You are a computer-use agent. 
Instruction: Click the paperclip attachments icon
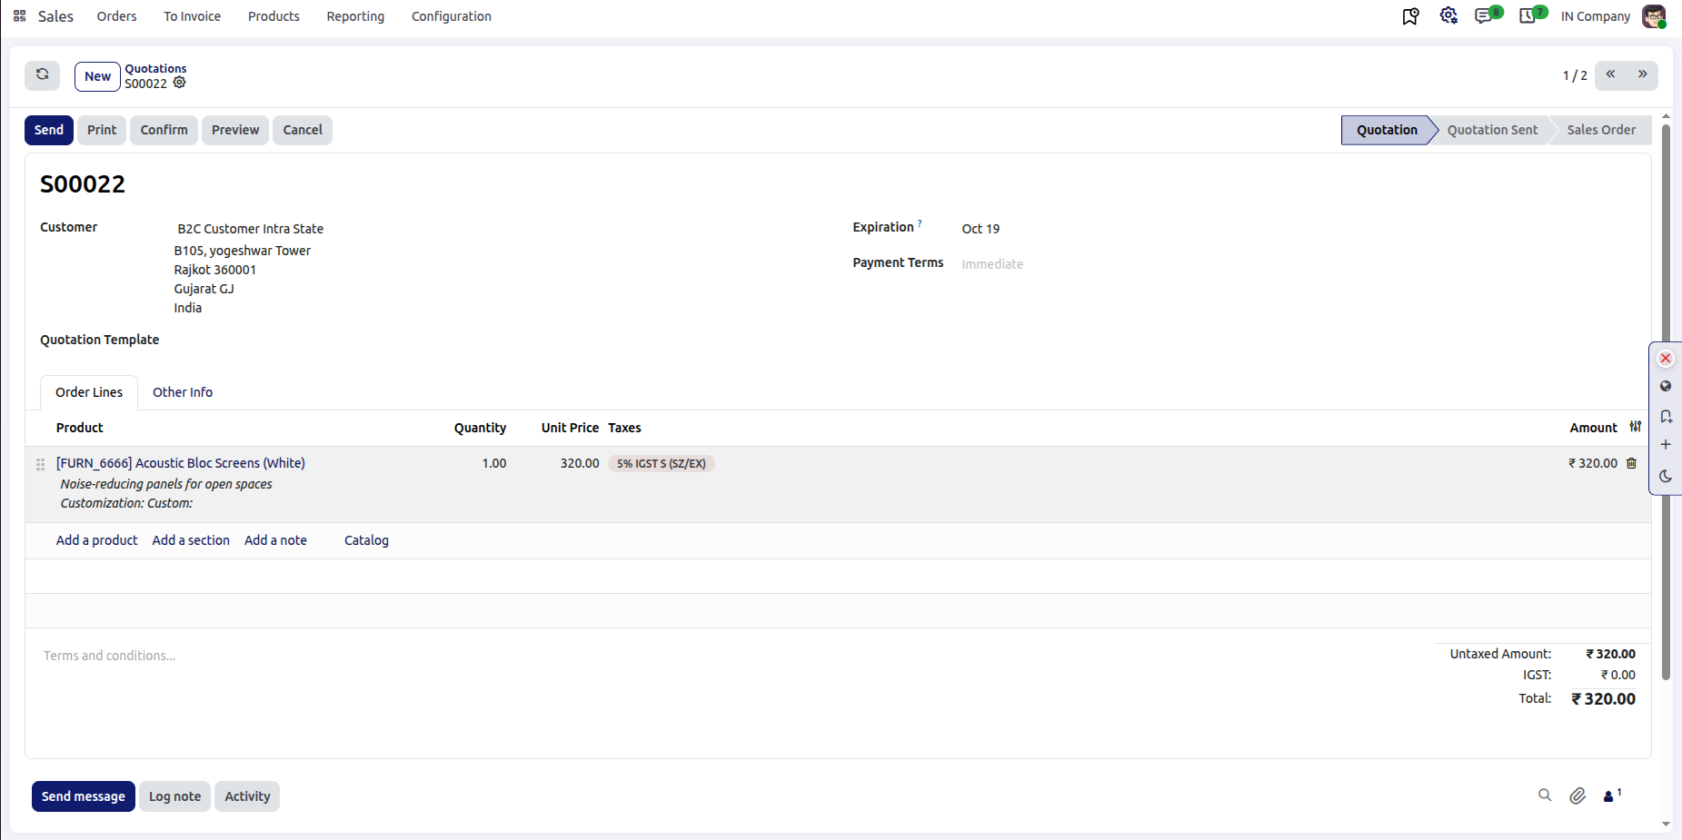(x=1577, y=796)
